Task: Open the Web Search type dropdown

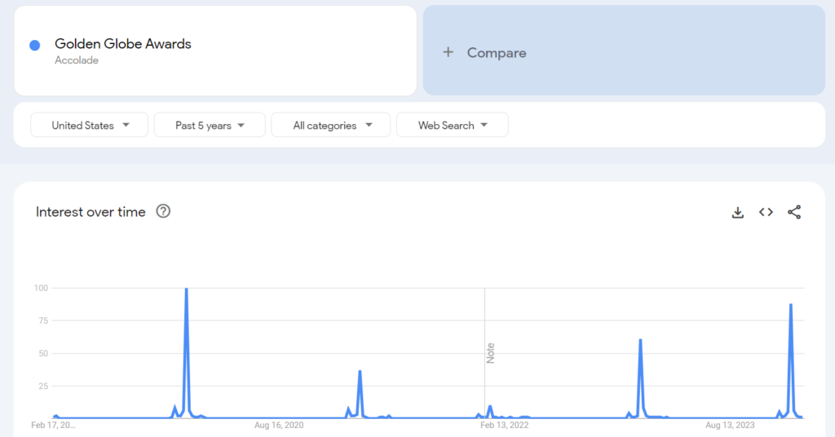Action: pyautogui.click(x=452, y=125)
